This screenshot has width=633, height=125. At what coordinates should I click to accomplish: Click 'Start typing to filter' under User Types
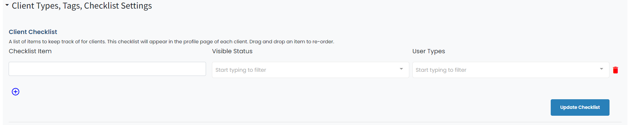pyautogui.click(x=441, y=70)
